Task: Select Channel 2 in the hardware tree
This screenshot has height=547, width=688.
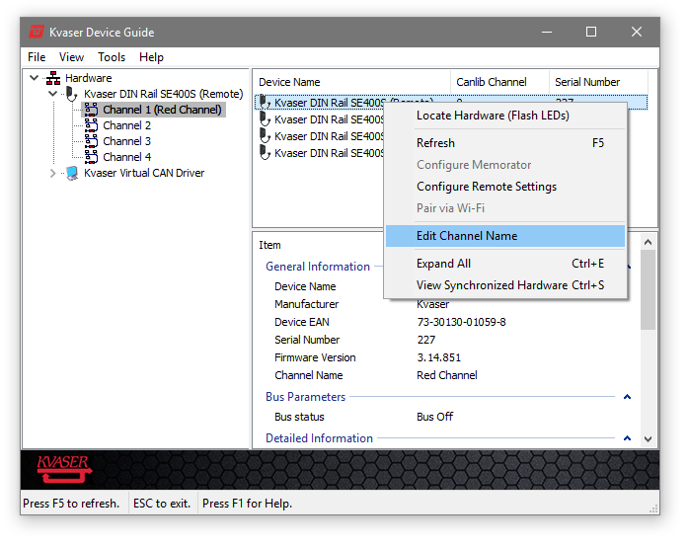Action: (126, 125)
